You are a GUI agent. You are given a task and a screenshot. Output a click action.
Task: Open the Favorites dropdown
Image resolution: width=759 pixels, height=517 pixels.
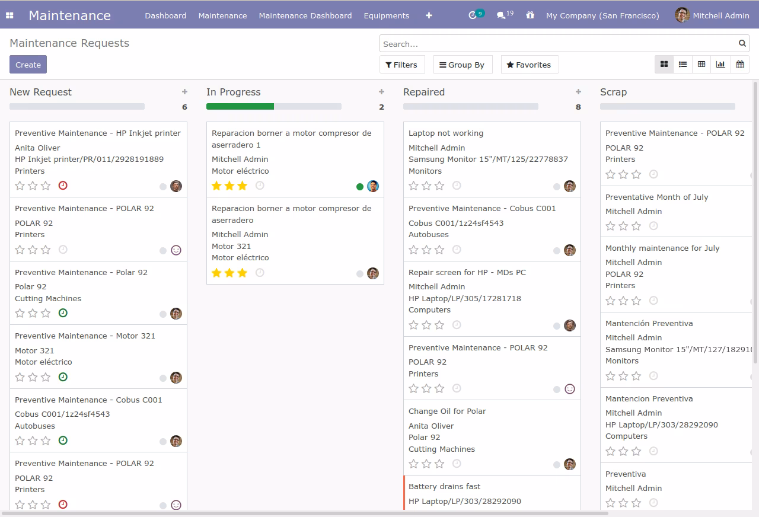[x=530, y=65]
